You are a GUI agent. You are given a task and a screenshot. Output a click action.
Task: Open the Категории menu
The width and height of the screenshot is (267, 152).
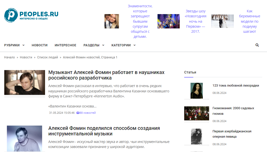(x=121, y=45)
